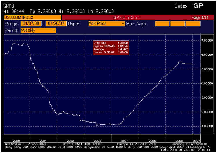Expand the Weekly period dropdown
This screenshot has width=217, height=153.
tap(38, 30)
